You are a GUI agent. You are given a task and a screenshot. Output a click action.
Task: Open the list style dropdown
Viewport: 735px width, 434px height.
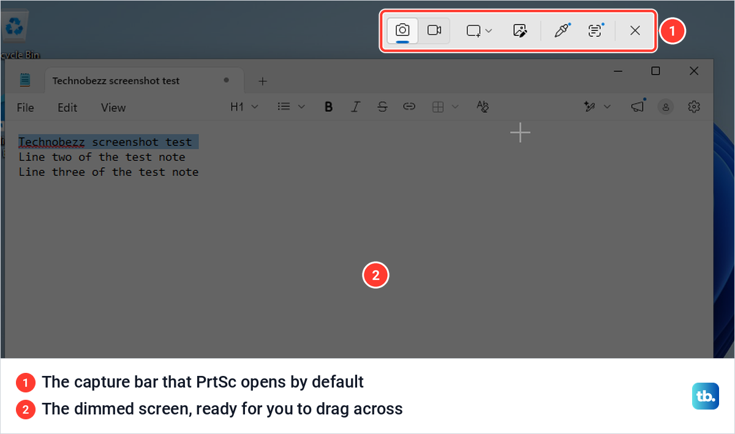coord(291,107)
